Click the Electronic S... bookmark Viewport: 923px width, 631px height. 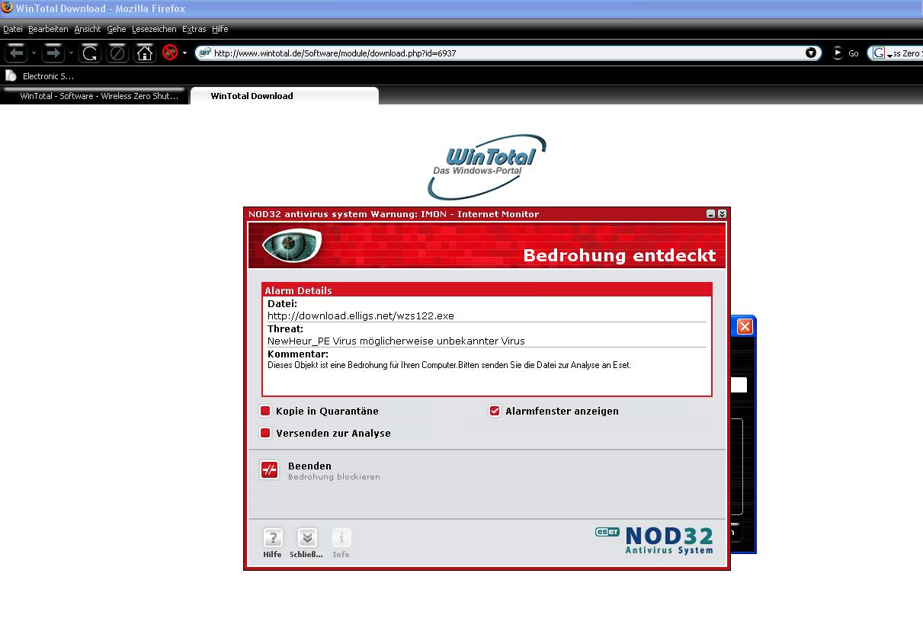(40, 76)
